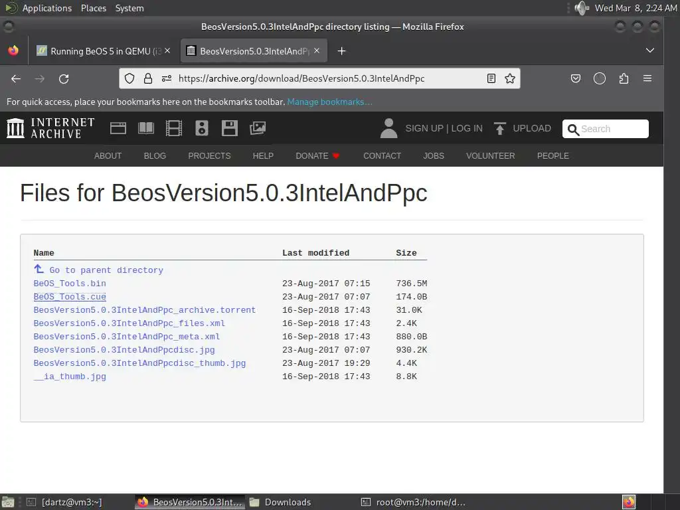Open the BLOG nav item

(x=155, y=155)
